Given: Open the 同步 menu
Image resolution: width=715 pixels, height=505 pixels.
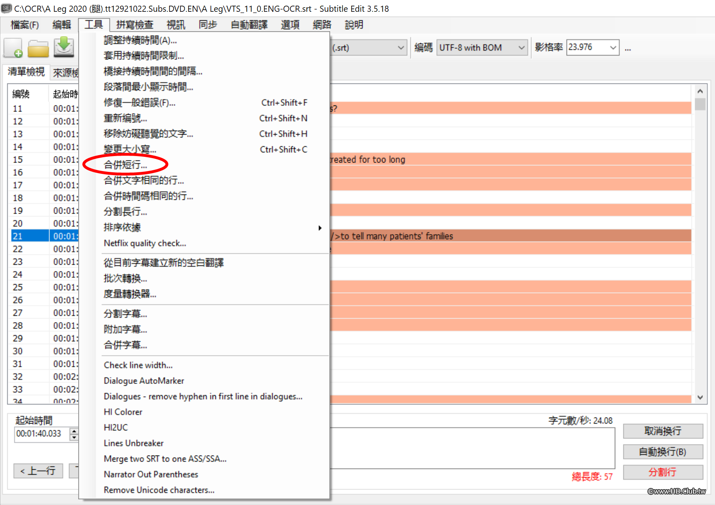Looking at the screenshot, I should 208,25.
